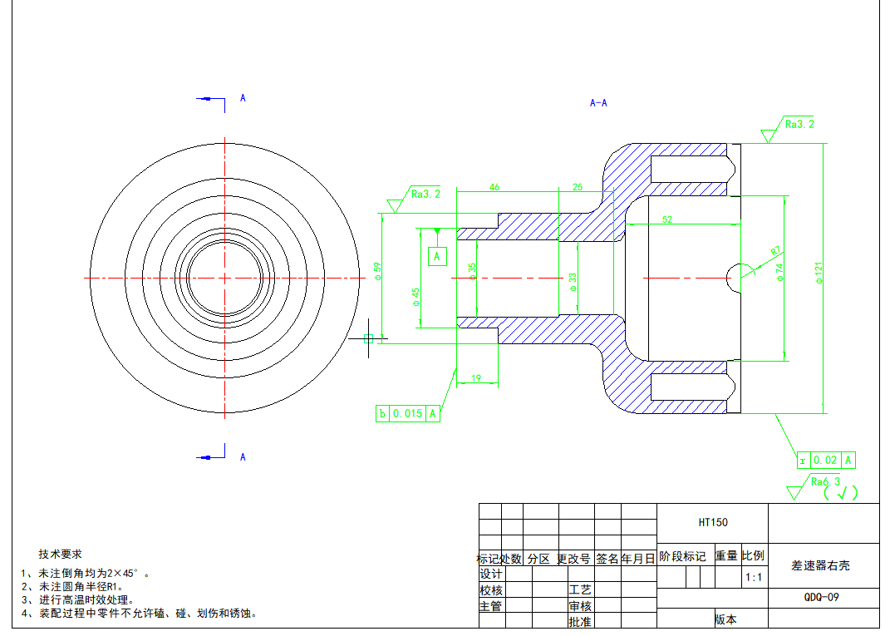Select the 0.02 geometric tolerance frame
Viewport: 890px width, 636px height.
[x=826, y=460]
